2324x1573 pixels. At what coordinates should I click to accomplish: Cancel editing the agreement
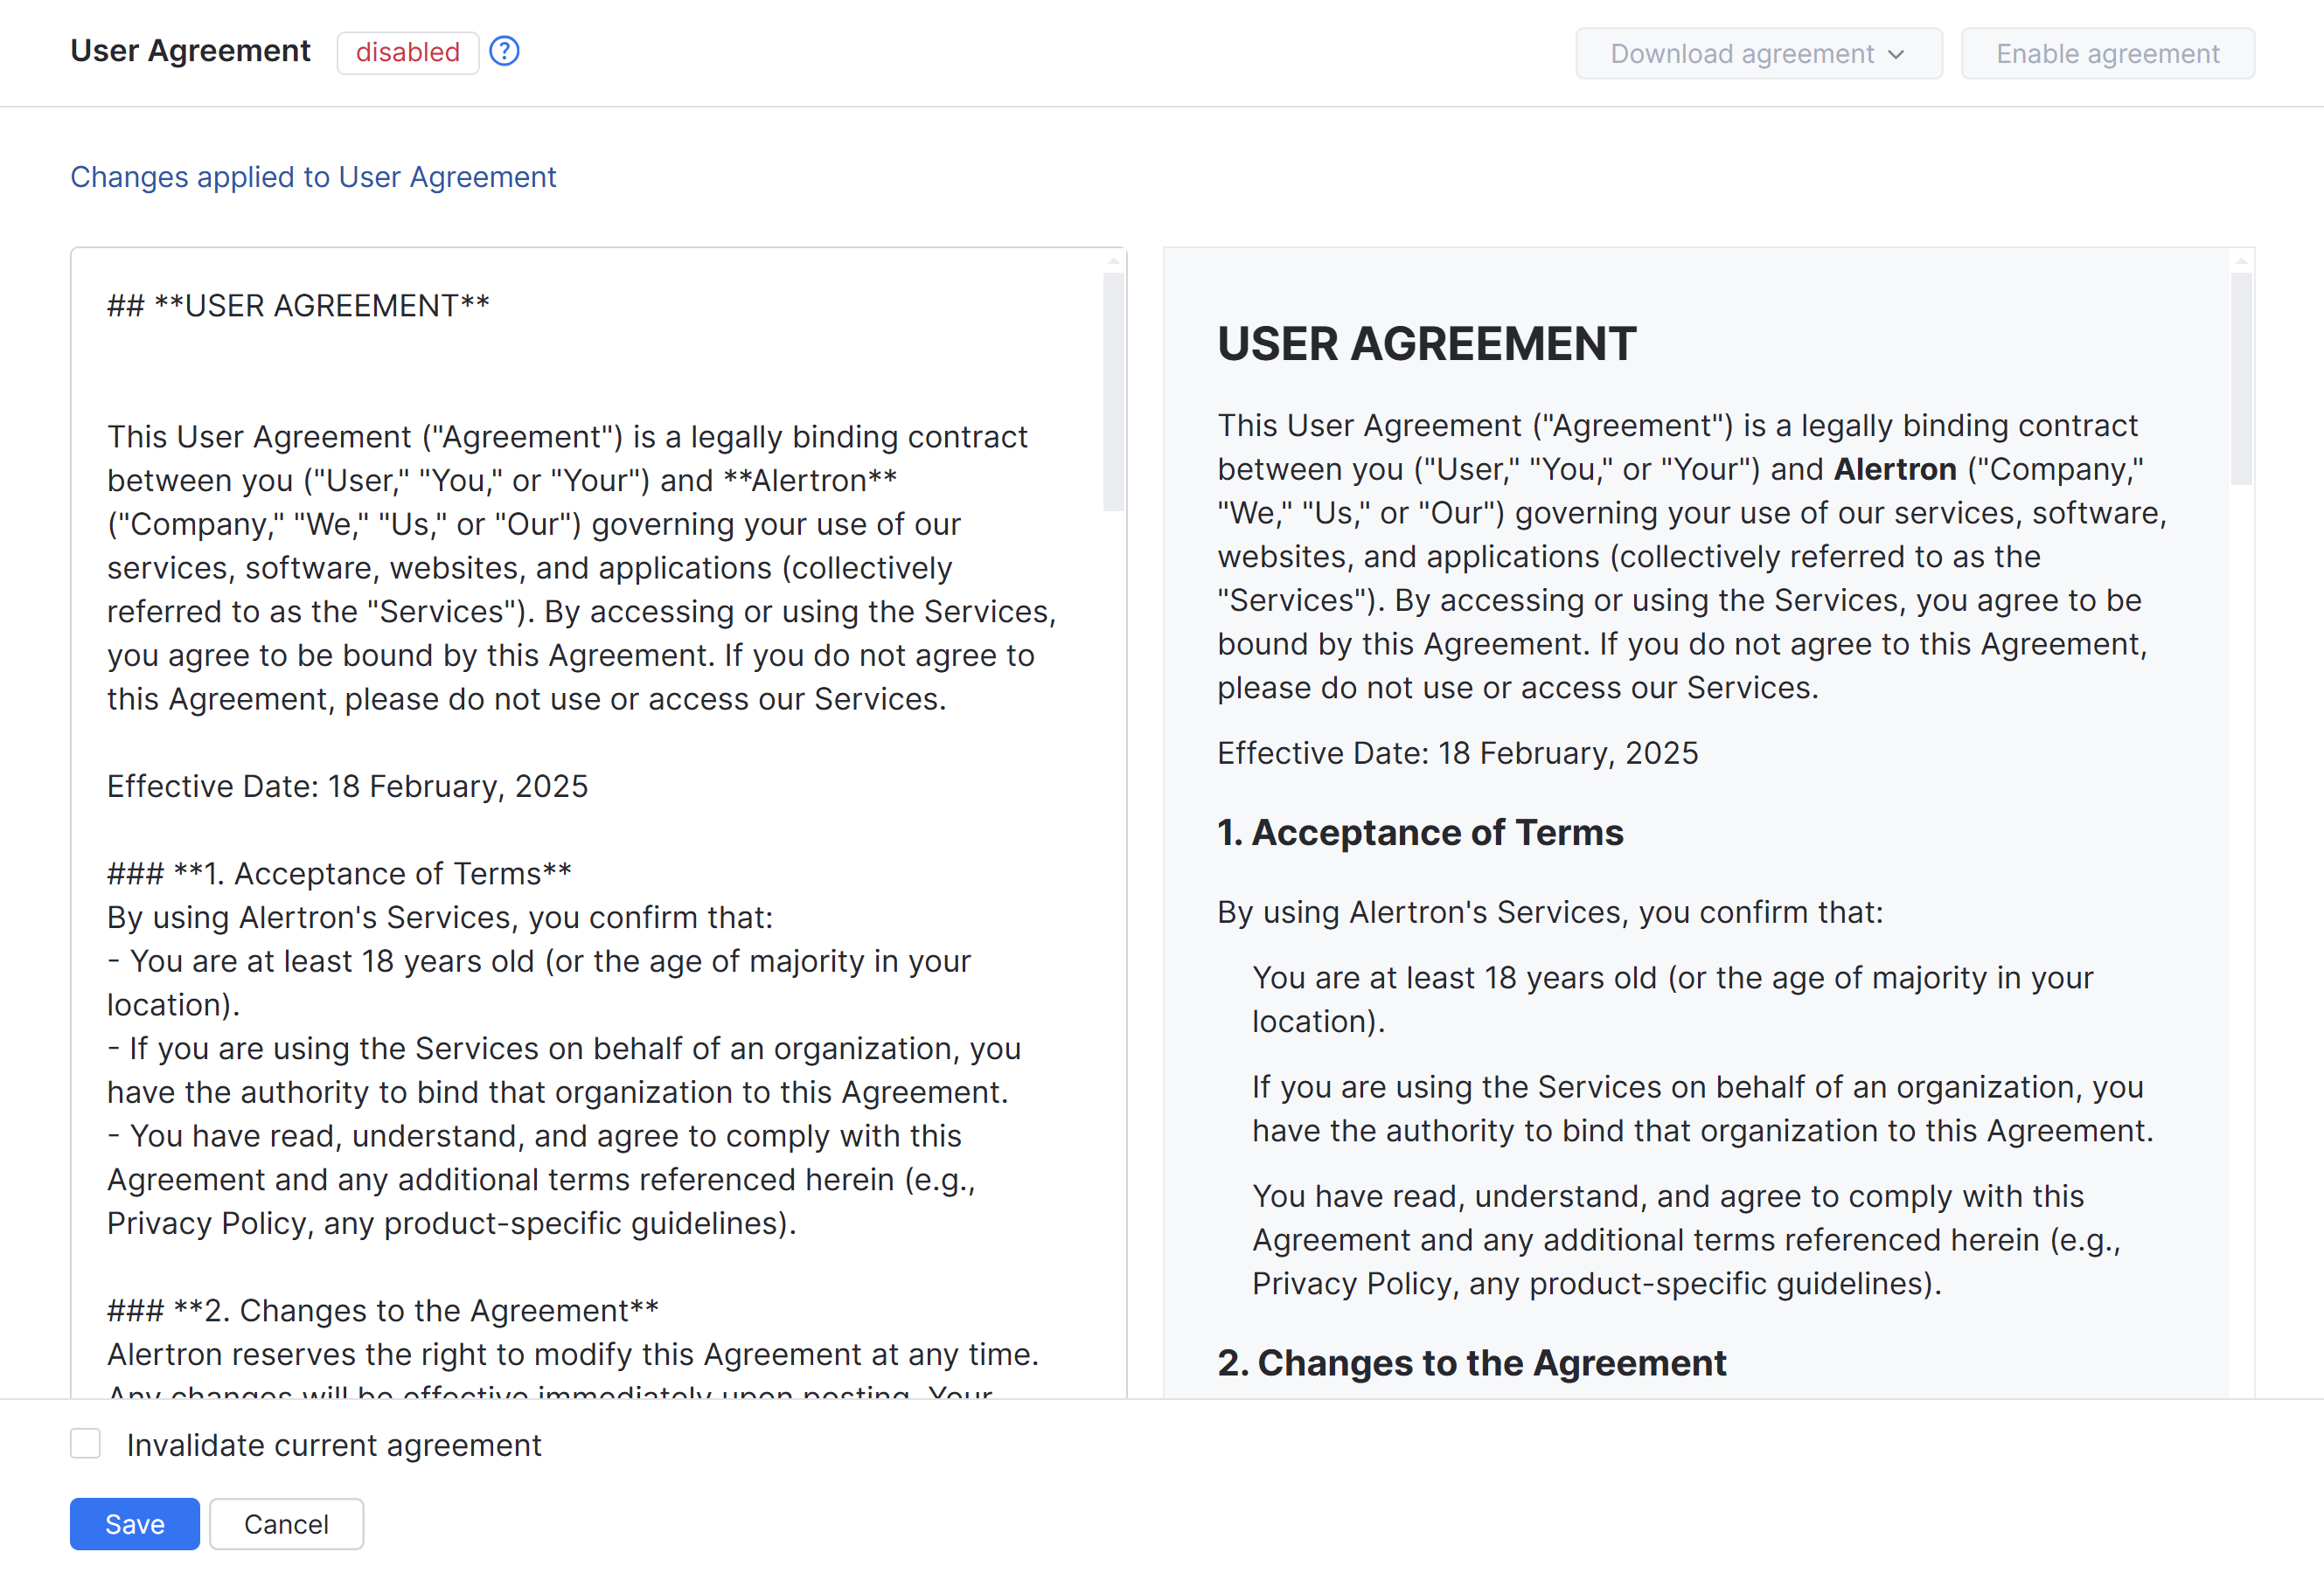coord(286,1524)
